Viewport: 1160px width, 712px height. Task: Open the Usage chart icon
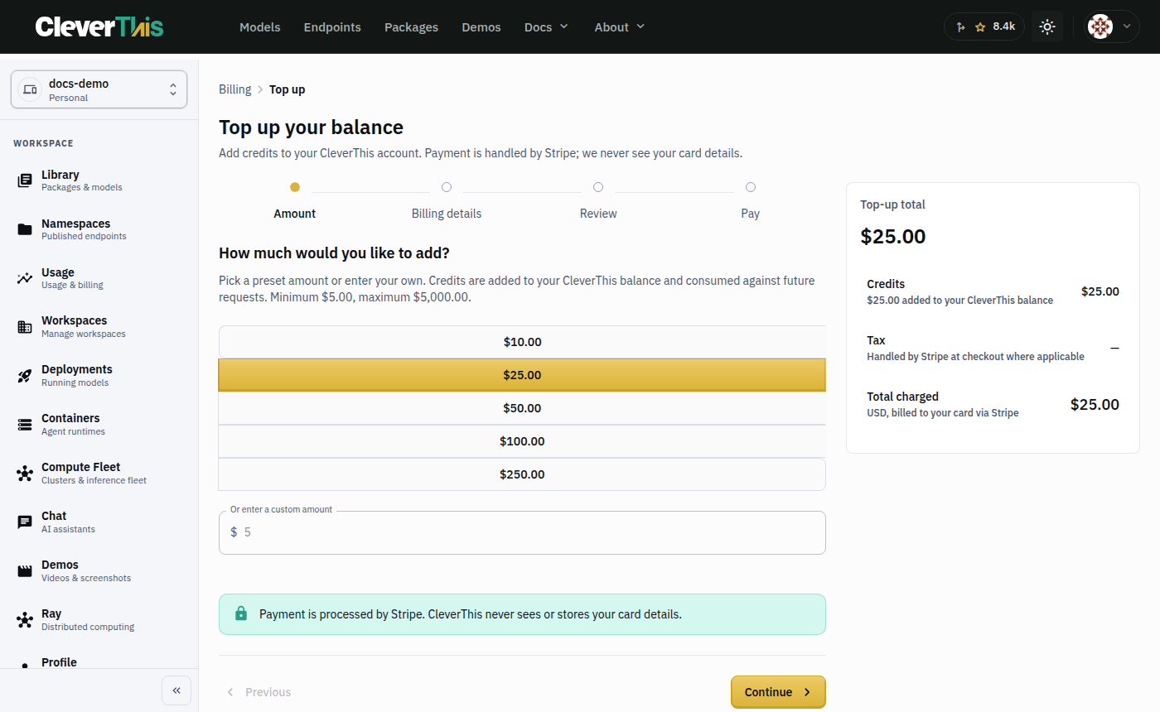25,278
